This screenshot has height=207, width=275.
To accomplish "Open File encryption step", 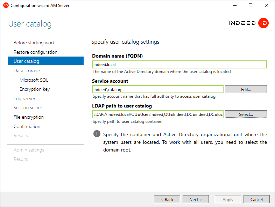I will pyautogui.click(x=29, y=117).
